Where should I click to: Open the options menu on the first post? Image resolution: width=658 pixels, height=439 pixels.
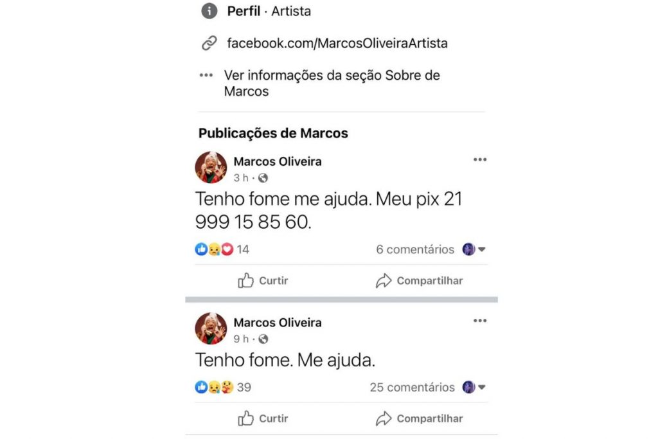pyautogui.click(x=479, y=159)
